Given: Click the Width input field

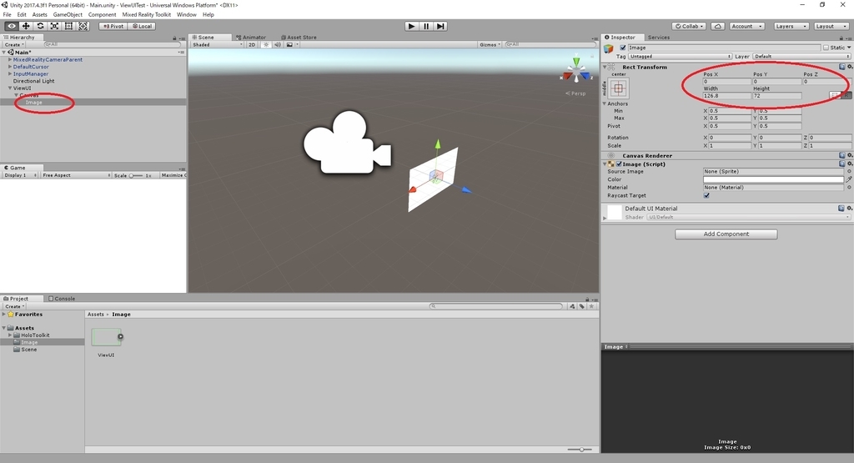Looking at the screenshot, I should (726, 96).
